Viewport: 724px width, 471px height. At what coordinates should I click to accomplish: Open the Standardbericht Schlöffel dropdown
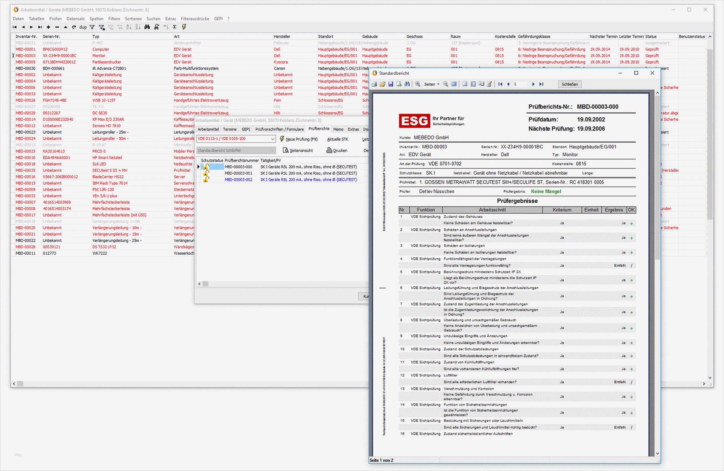pos(273,150)
